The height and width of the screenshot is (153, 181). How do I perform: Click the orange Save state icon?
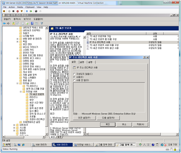[x=22, y=11]
